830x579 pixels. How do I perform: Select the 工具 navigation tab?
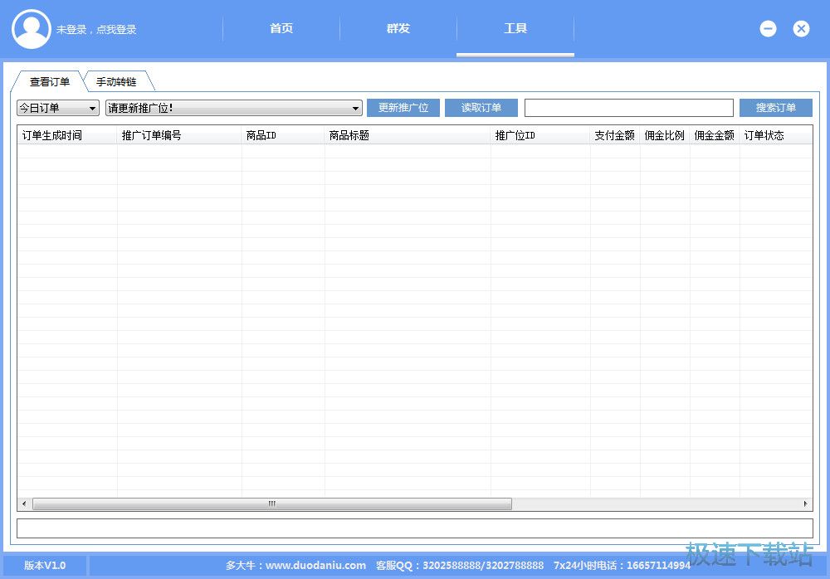[515, 29]
